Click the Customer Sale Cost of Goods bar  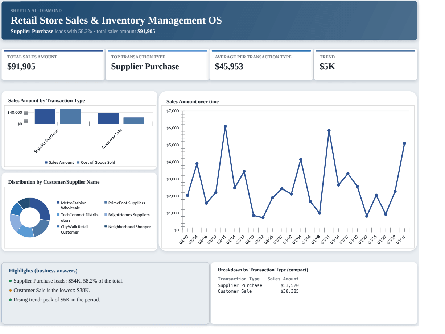coord(134,120)
